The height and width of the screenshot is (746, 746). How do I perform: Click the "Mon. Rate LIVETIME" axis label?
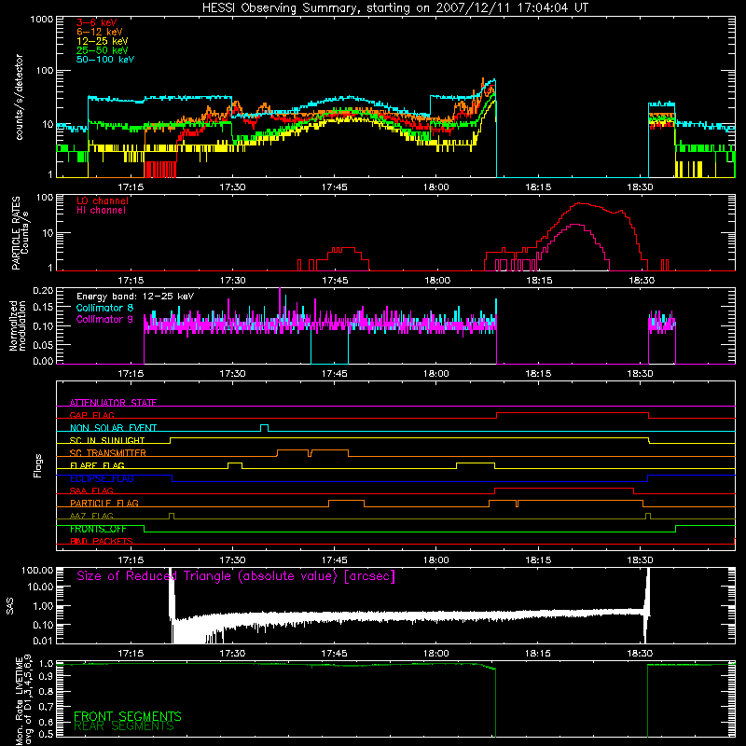[x=22, y=701]
